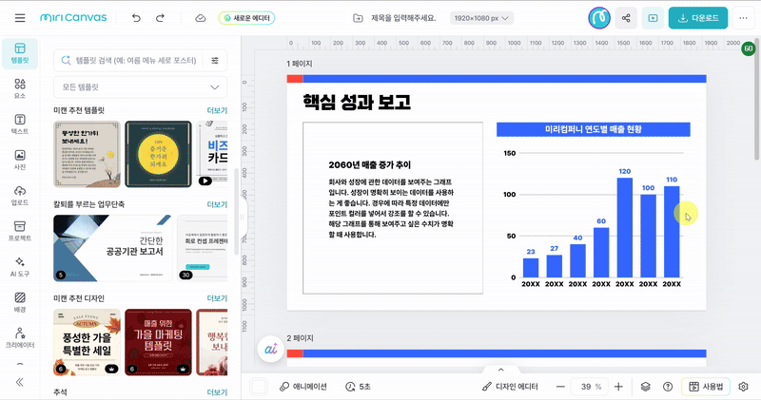The height and width of the screenshot is (400, 761).
Task: Open settings gear in the bottom bar
Action: (743, 387)
